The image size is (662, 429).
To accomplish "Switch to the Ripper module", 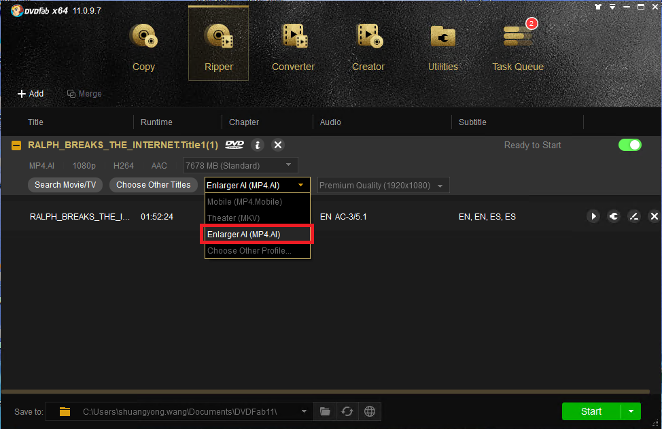I will point(218,44).
